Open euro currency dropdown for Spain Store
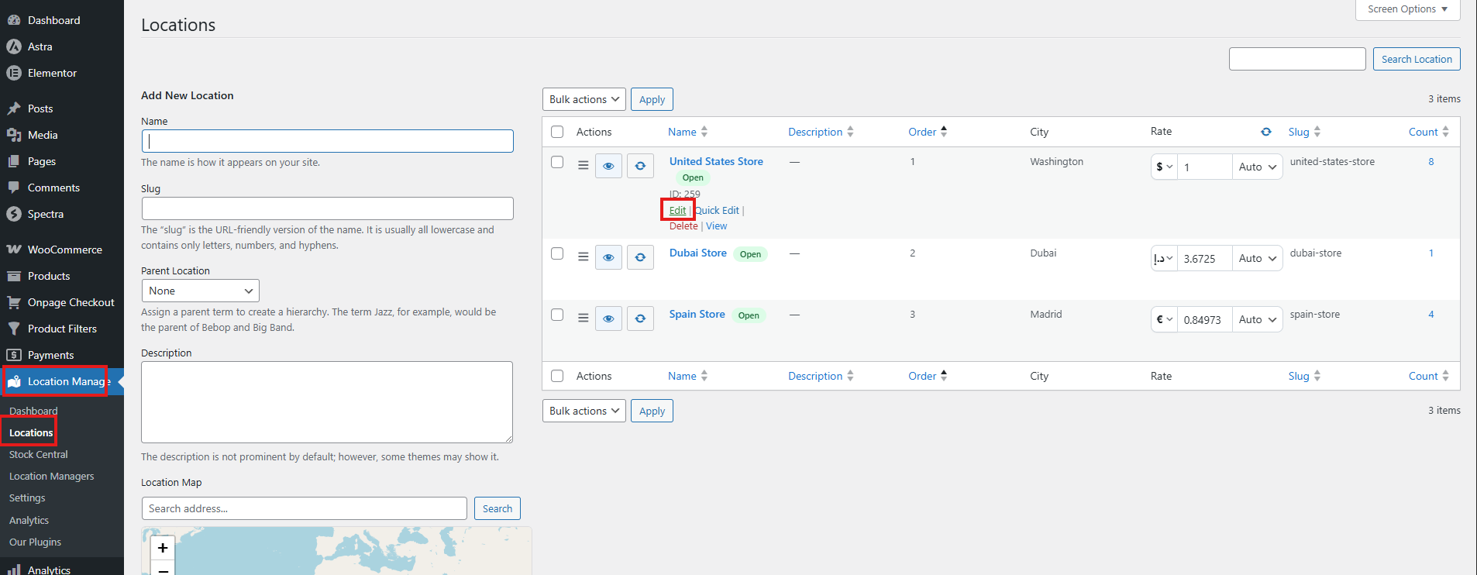The width and height of the screenshot is (1477, 575). (x=1164, y=319)
